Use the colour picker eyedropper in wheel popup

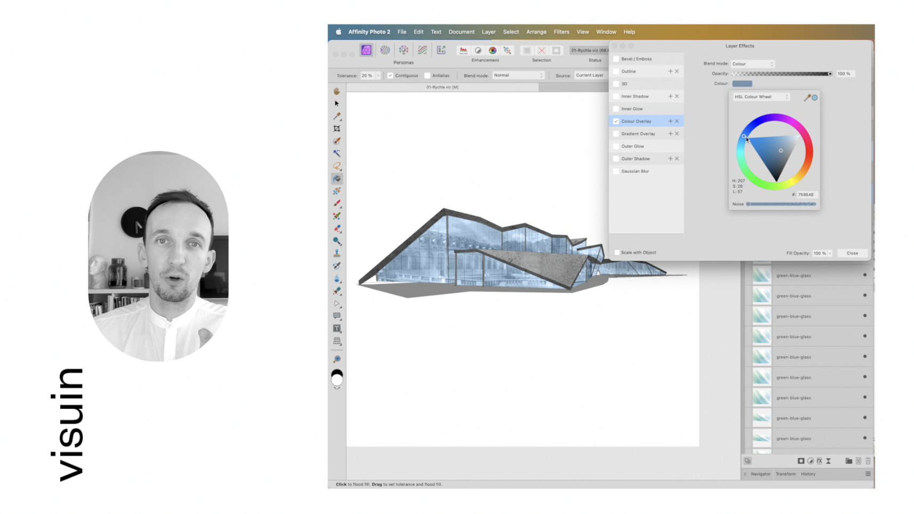click(807, 97)
